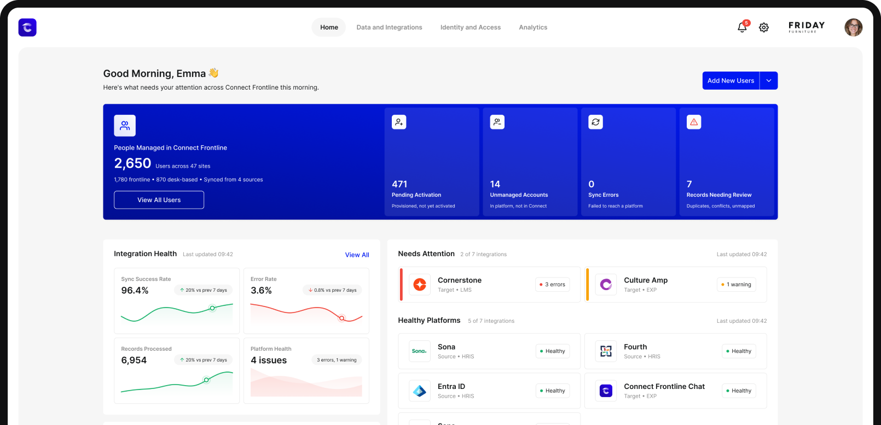Click the Culture Amp 1 warning badge
The image size is (881, 425).
click(736, 285)
